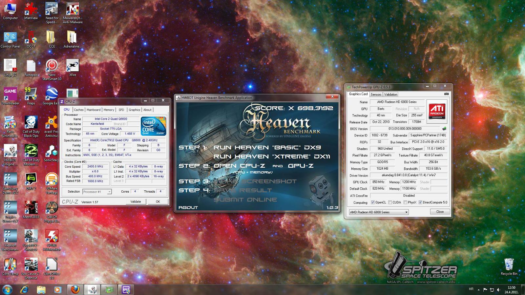Image resolution: width=525 pixels, height=295 pixels.
Task: Open the Processor #1 selection dropdown
Action: coord(97,192)
